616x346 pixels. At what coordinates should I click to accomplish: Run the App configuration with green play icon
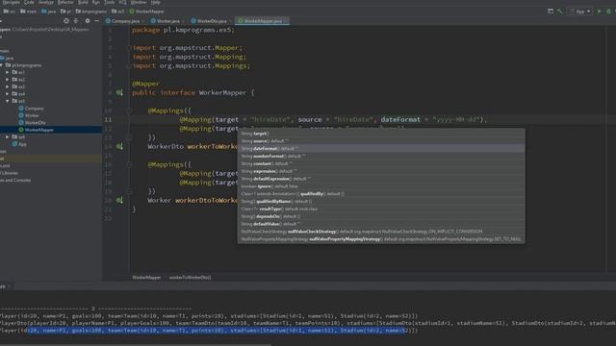pos(599,12)
